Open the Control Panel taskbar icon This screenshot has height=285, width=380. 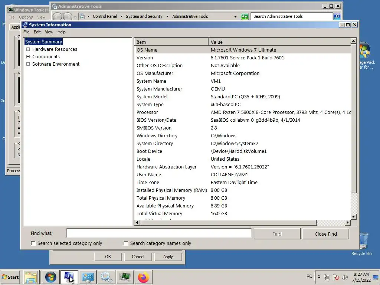tap(88, 277)
